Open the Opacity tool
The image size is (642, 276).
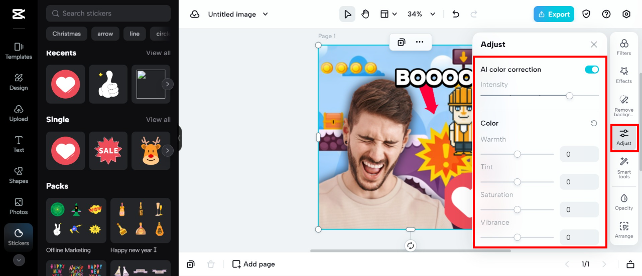coord(624,201)
